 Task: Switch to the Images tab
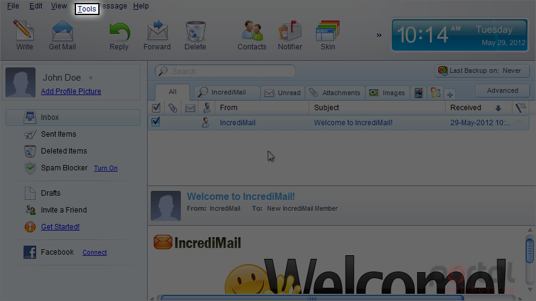coord(387,93)
